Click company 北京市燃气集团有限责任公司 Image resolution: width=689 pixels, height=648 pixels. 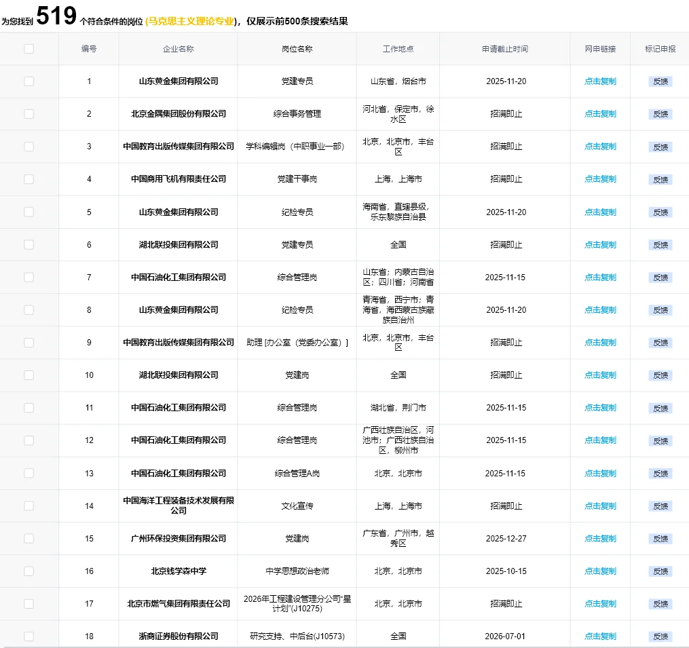click(x=179, y=604)
